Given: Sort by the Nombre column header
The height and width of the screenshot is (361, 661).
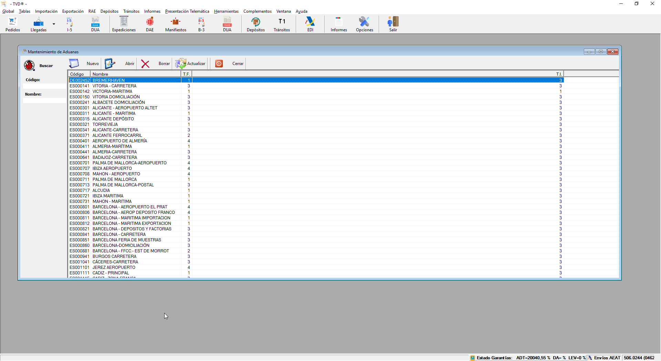Looking at the screenshot, I should (135, 74).
